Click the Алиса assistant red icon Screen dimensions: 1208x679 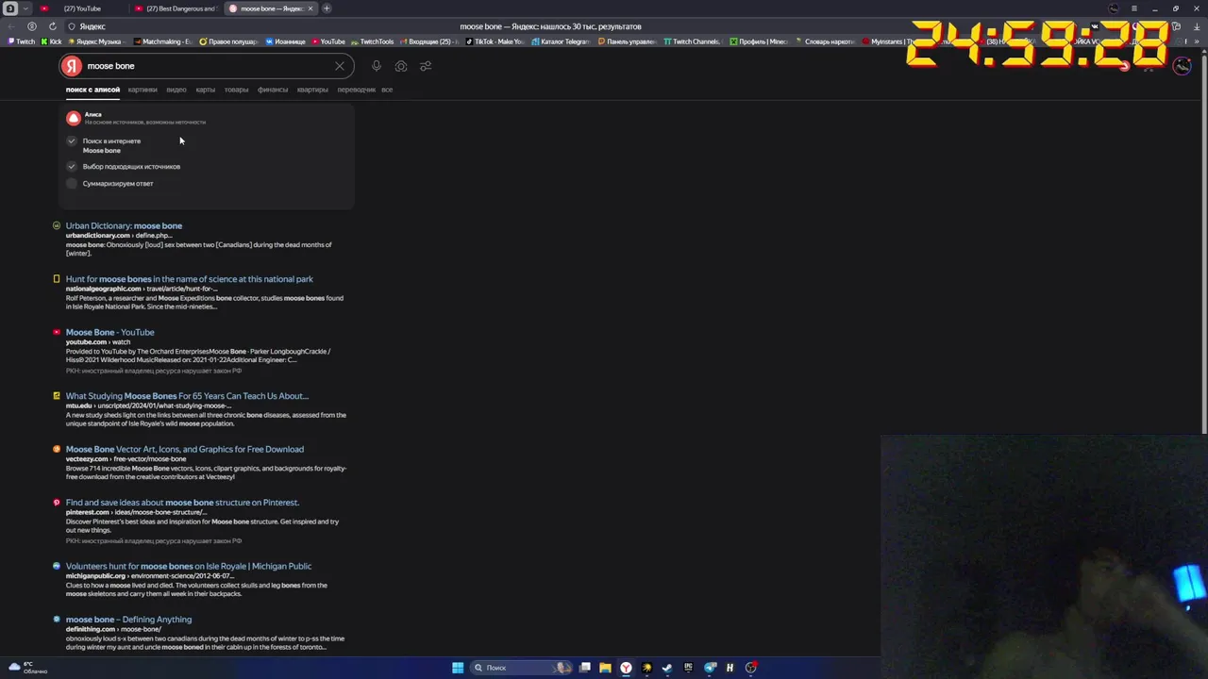pyautogui.click(x=74, y=118)
